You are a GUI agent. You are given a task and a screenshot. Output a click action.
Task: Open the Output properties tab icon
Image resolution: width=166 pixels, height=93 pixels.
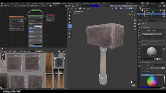point(139,30)
